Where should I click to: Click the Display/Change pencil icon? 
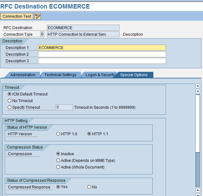tap(38, 16)
